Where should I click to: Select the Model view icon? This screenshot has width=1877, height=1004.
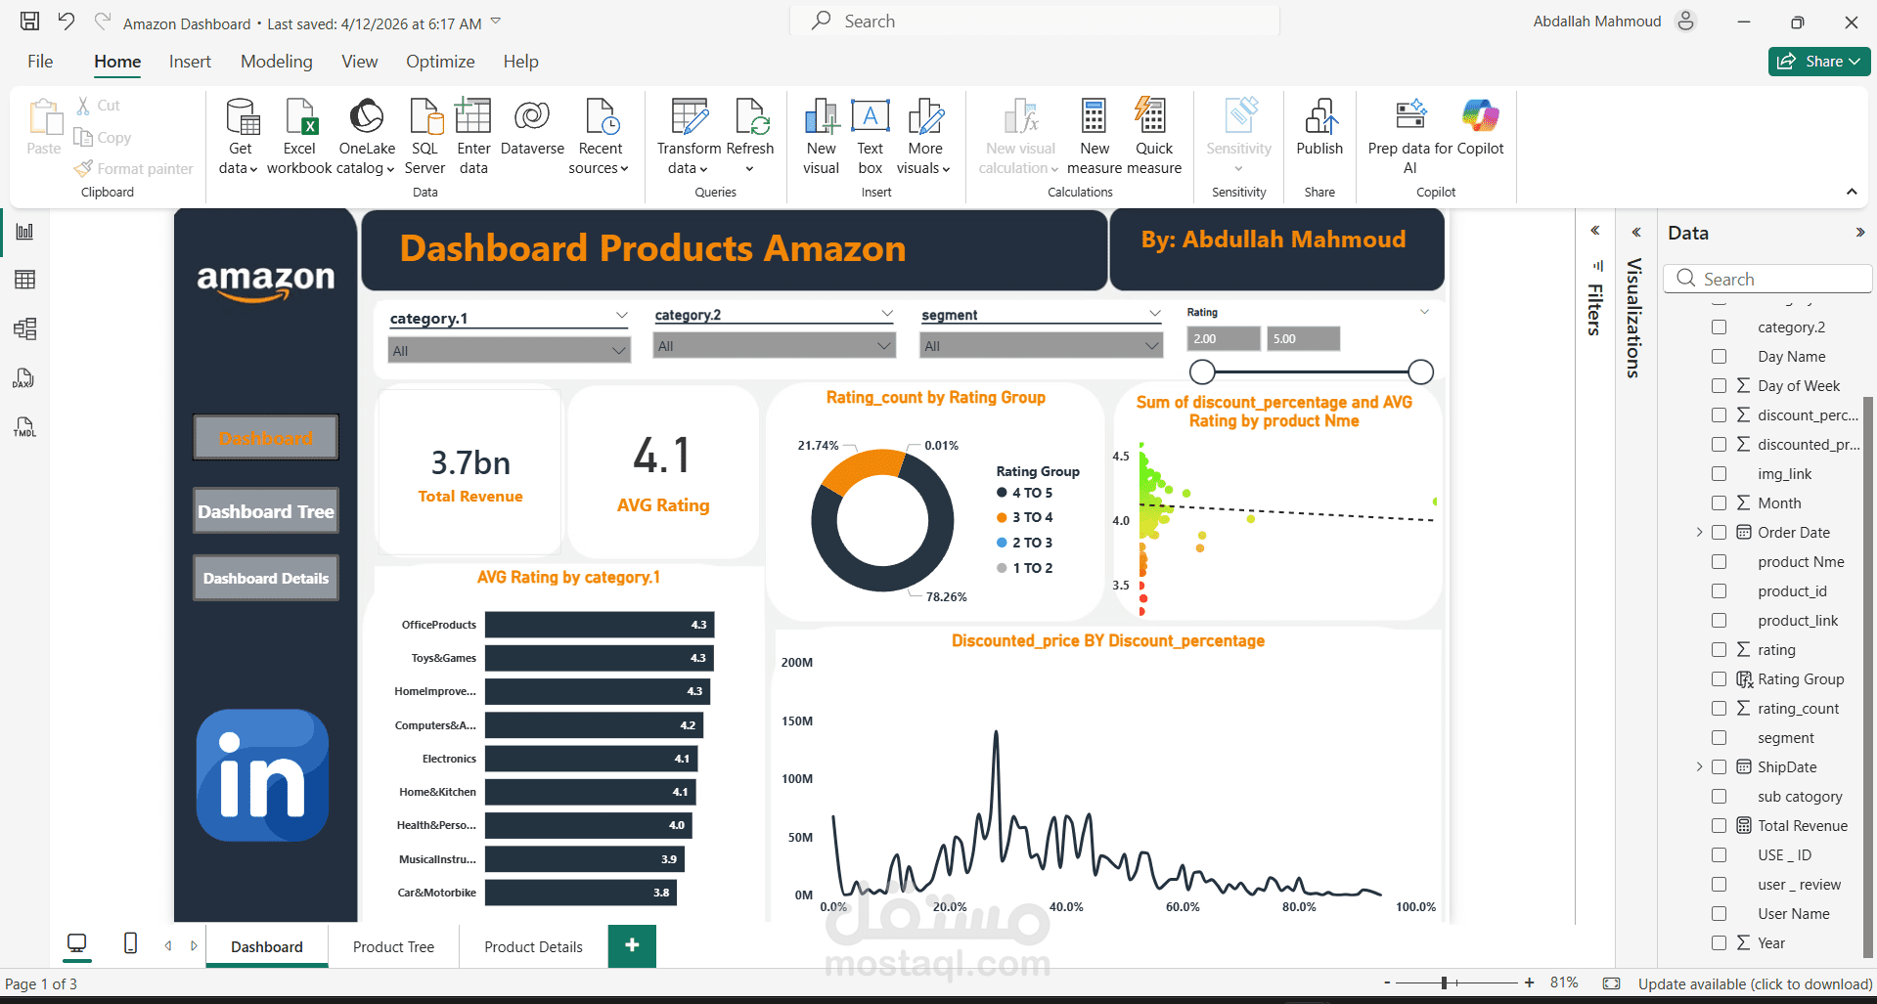click(x=24, y=329)
